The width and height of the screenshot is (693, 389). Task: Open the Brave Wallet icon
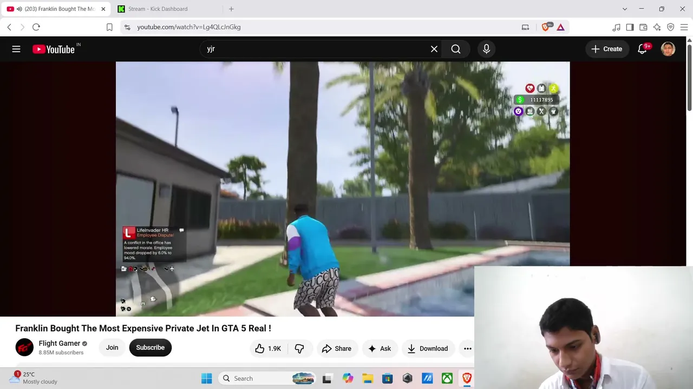point(643,27)
